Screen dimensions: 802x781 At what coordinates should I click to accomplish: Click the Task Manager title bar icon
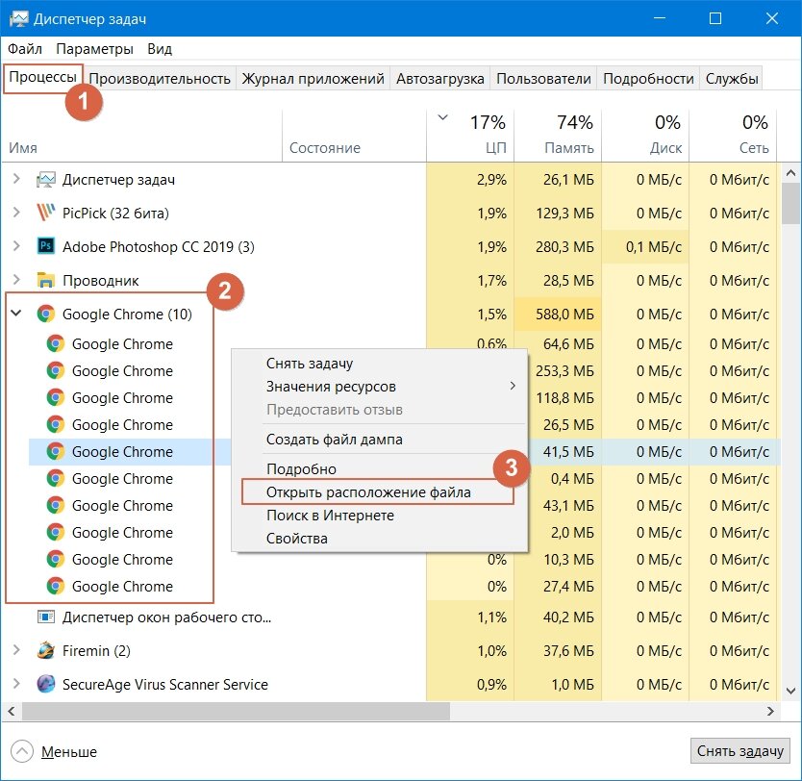19,19
